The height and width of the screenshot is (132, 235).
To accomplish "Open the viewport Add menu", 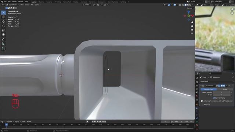I will coord(32,5).
